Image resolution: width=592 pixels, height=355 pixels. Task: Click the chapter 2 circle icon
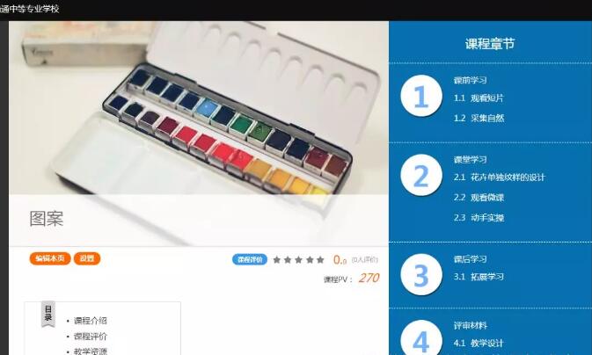tap(421, 175)
